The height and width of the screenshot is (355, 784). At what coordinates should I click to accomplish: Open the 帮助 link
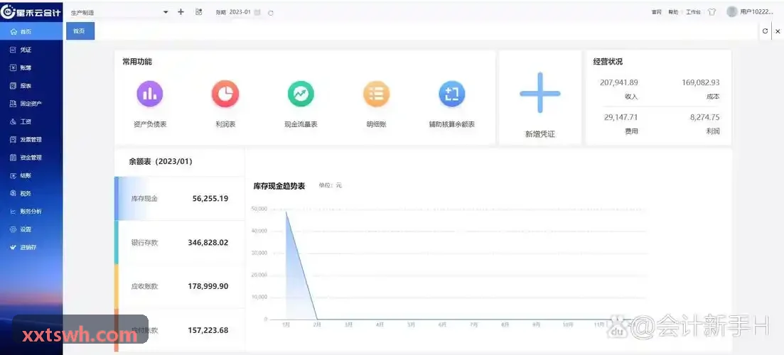[x=673, y=13]
